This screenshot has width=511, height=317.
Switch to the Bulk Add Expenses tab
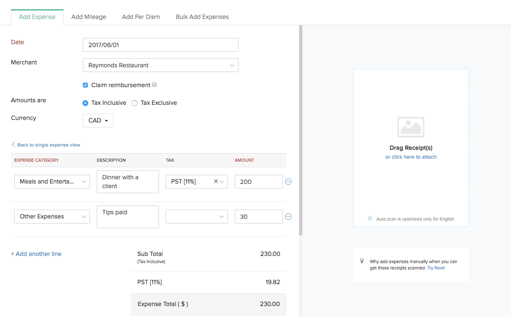click(202, 17)
